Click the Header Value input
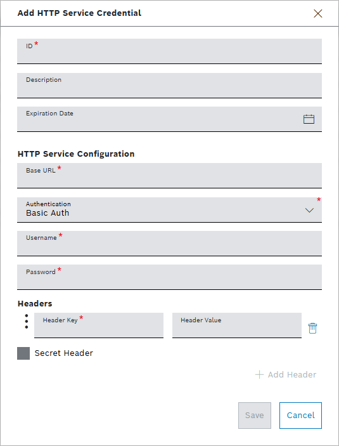The height and width of the screenshot is (446, 339). (237, 325)
